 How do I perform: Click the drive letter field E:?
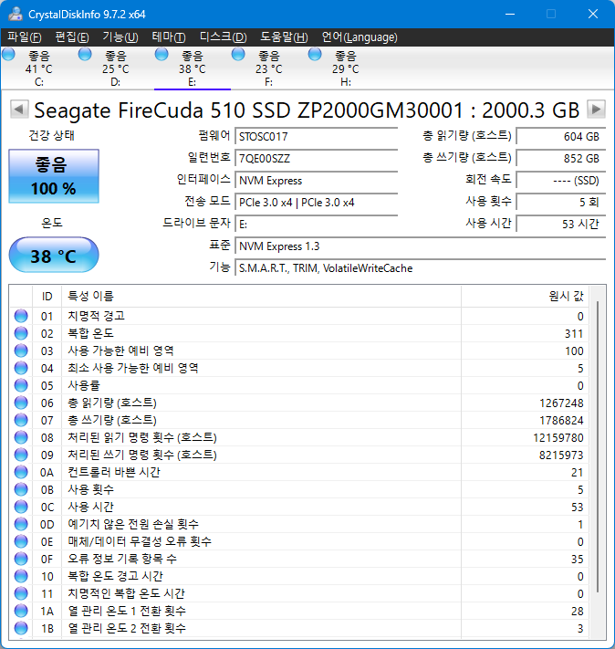click(317, 225)
